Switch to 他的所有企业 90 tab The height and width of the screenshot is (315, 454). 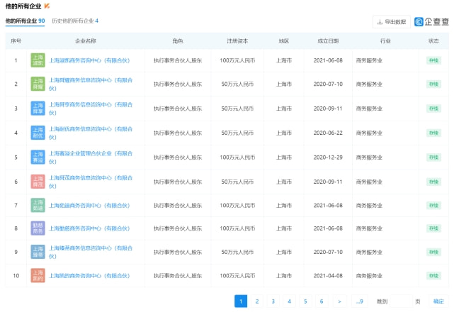[25, 21]
